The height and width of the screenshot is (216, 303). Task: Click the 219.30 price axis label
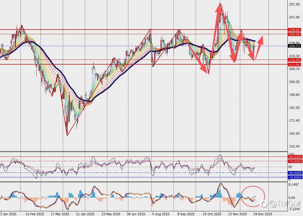(294, 56)
